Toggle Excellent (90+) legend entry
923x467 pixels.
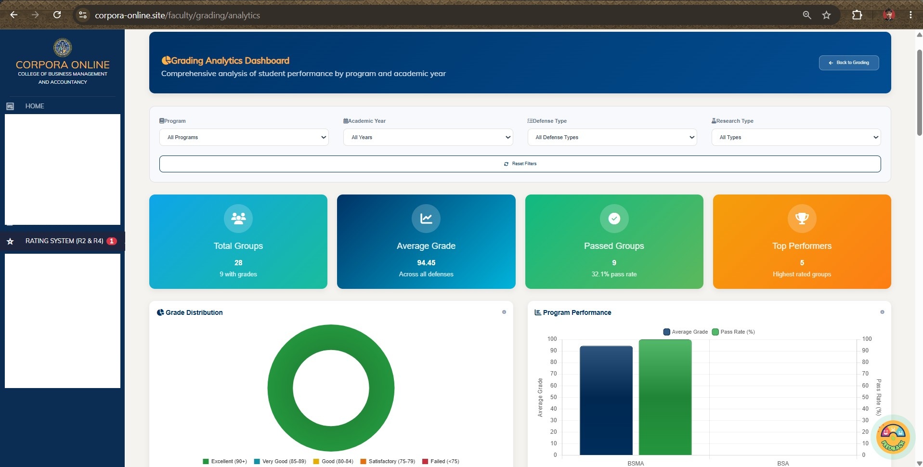(x=225, y=461)
